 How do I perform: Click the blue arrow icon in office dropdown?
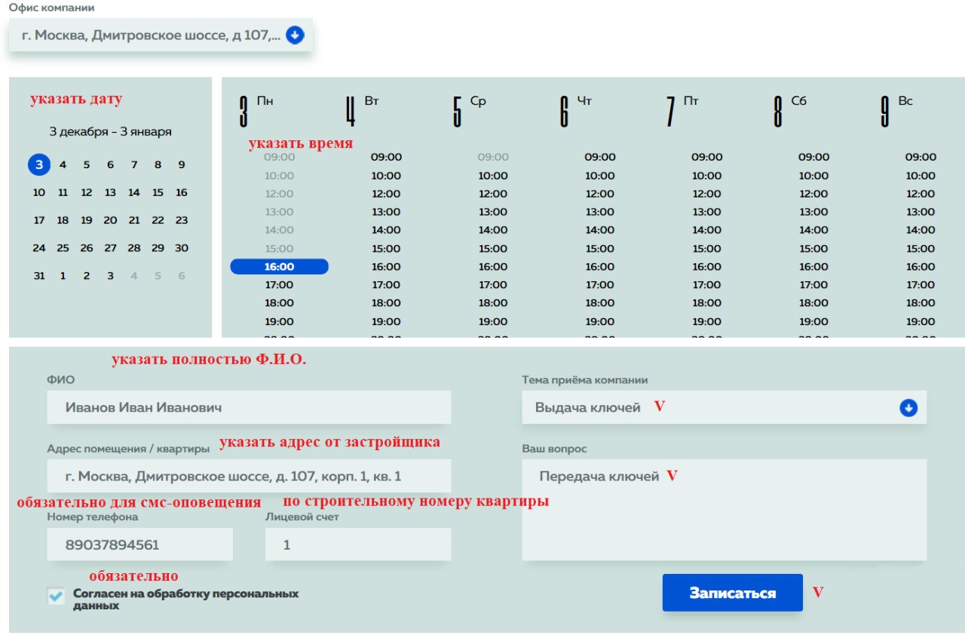(x=295, y=35)
